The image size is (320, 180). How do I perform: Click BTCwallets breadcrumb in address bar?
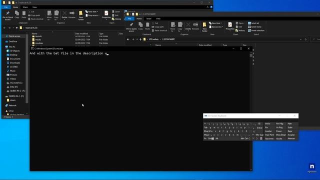pyautogui.click(x=153, y=39)
